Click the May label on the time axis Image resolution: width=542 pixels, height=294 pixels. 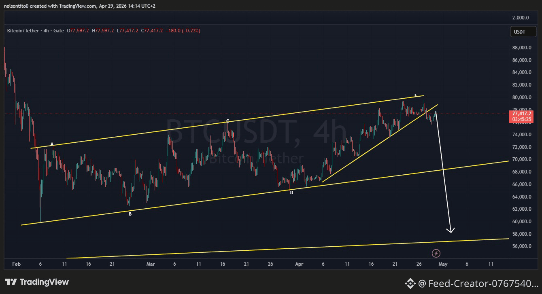[443, 264]
